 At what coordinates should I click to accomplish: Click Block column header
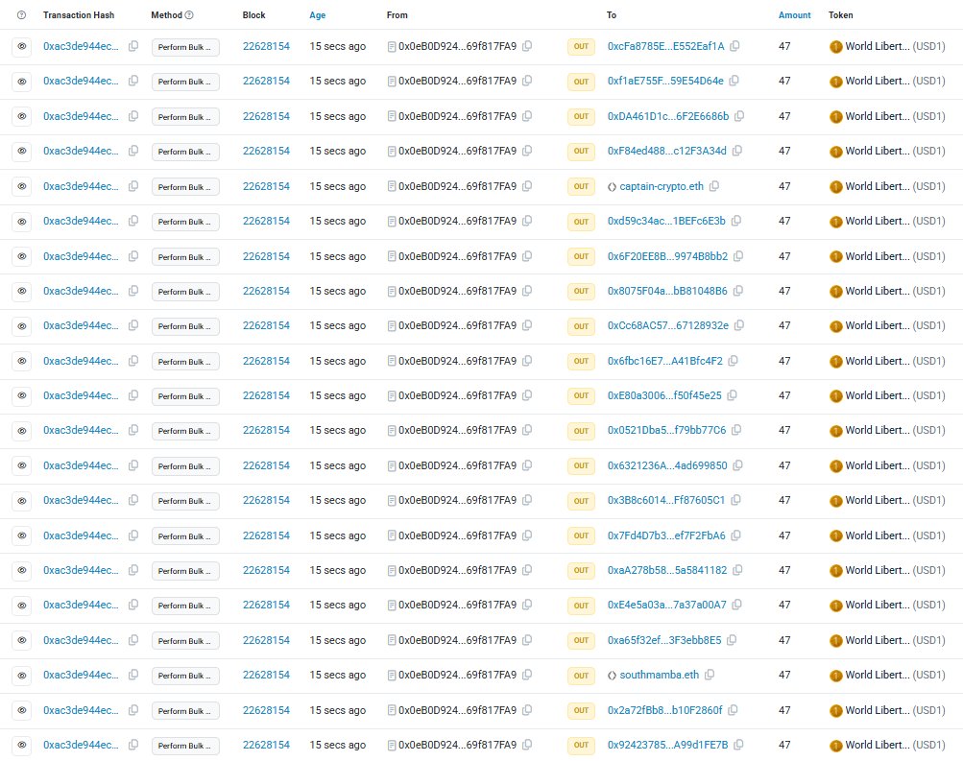click(x=253, y=14)
